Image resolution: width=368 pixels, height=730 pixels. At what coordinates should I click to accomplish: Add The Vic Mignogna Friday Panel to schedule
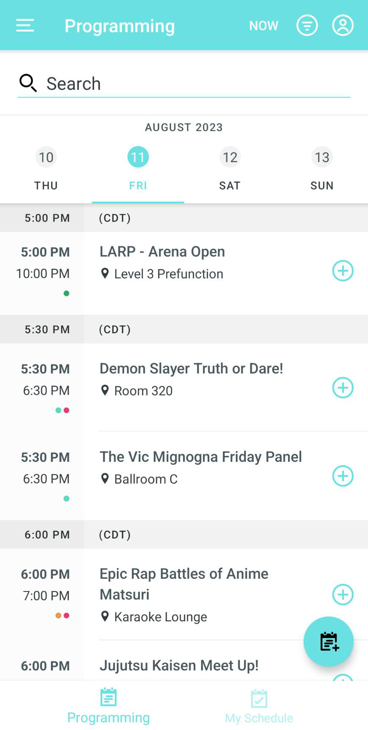pos(343,476)
